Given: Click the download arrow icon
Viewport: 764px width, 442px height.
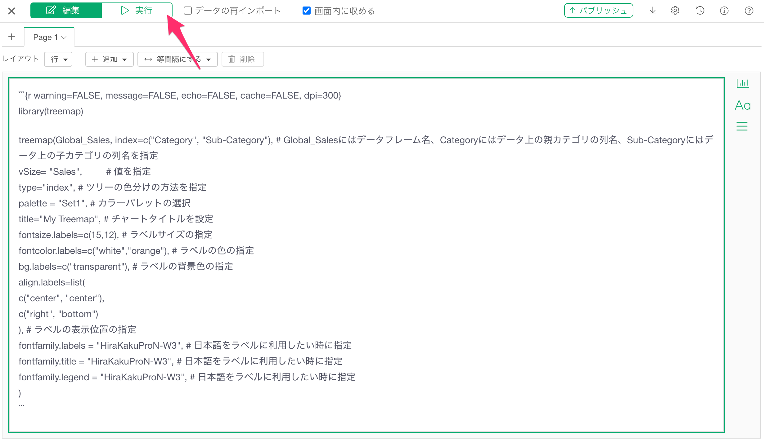Looking at the screenshot, I should [652, 11].
